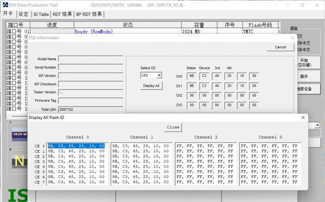Open the 开卡 tab
This screenshot has width=325, height=202.
click(8, 14)
